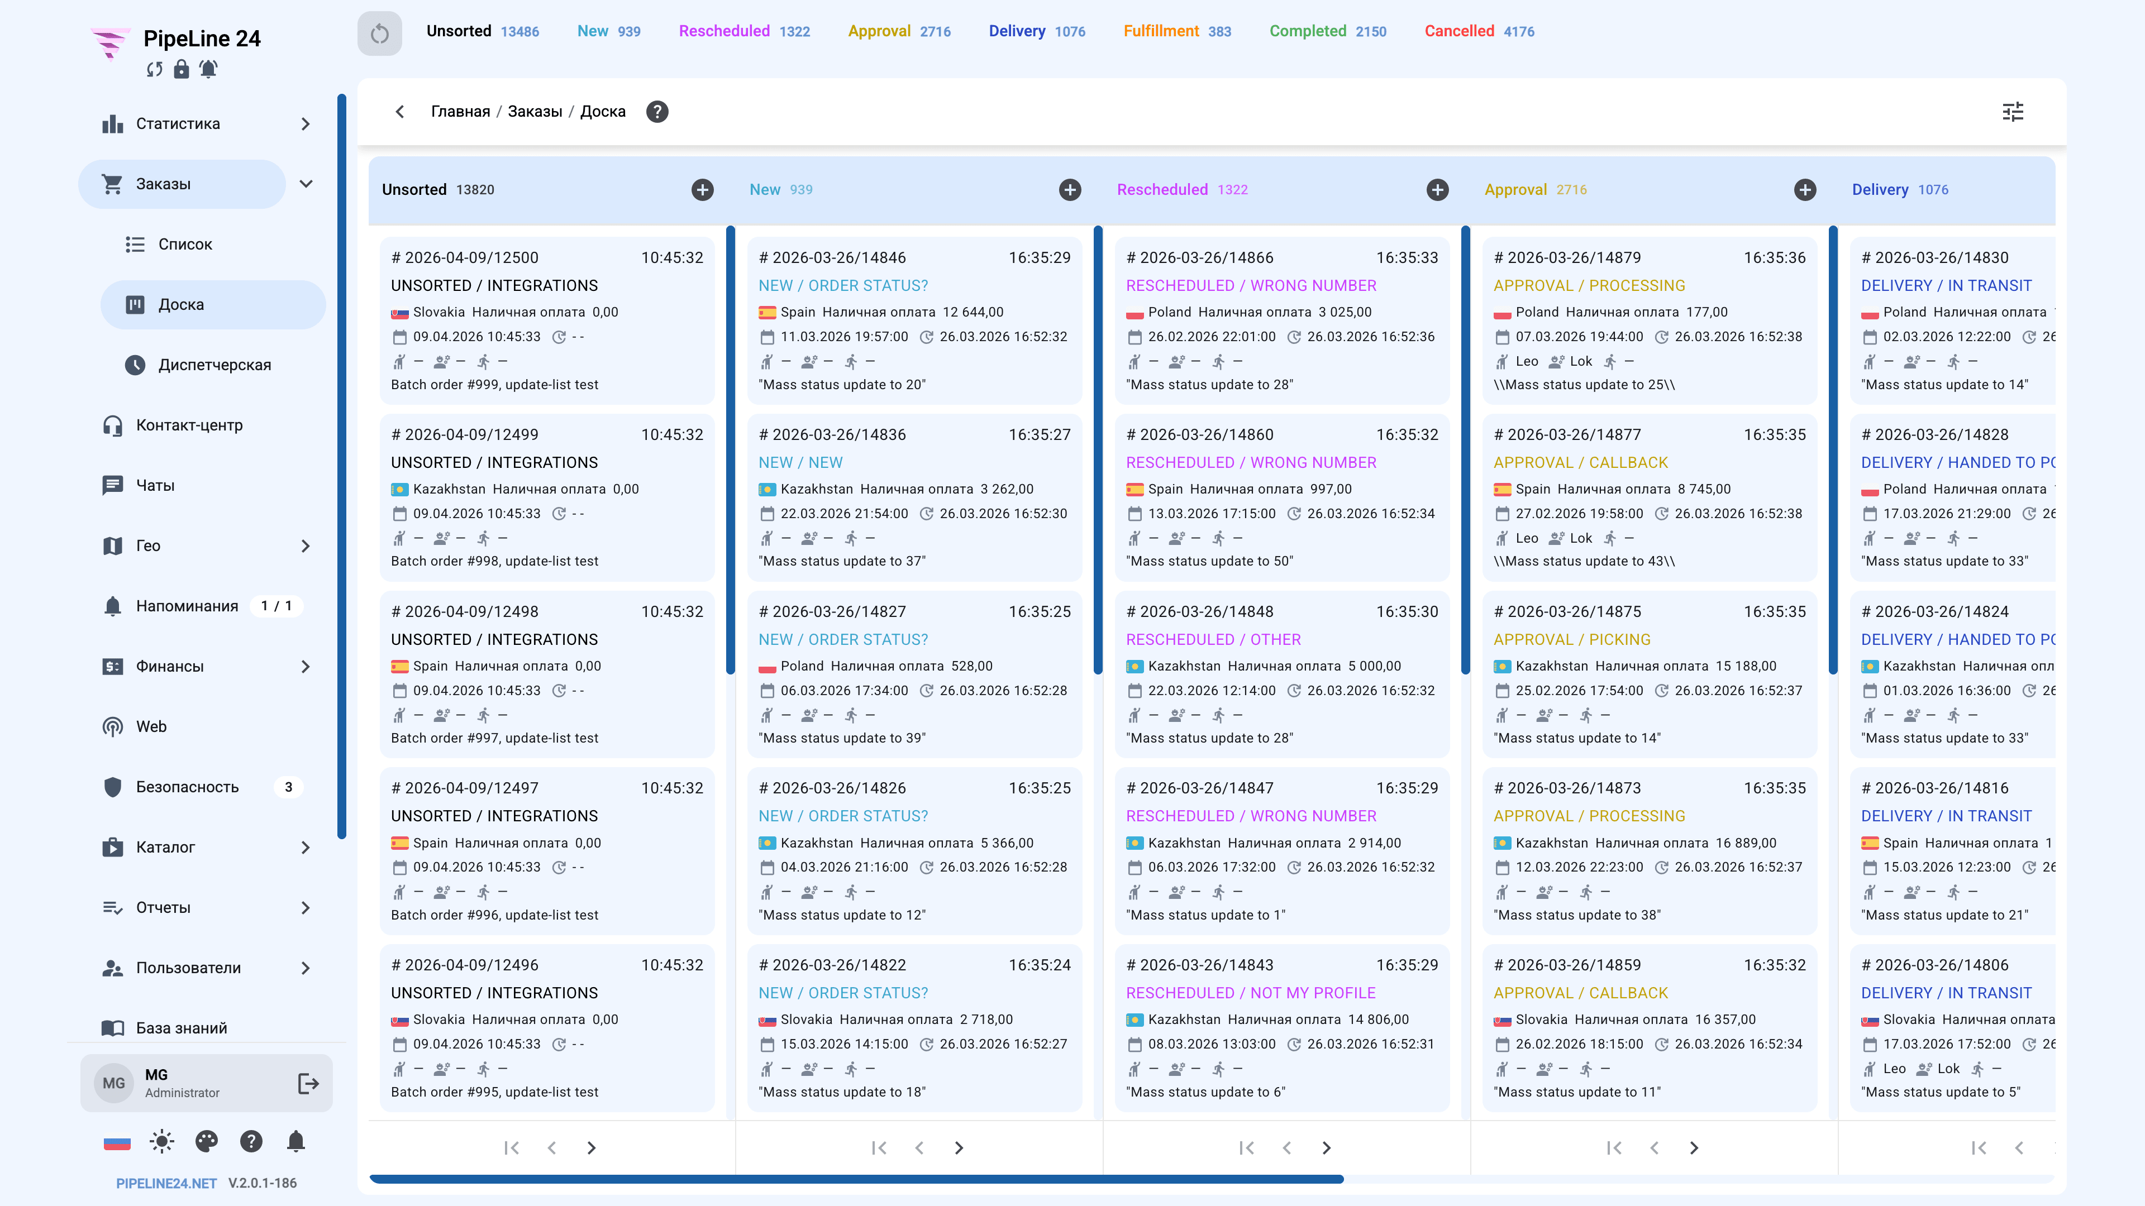This screenshot has height=1206, width=2145.
Task: Open help icon in bottom toolbar
Action: pyautogui.click(x=251, y=1141)
